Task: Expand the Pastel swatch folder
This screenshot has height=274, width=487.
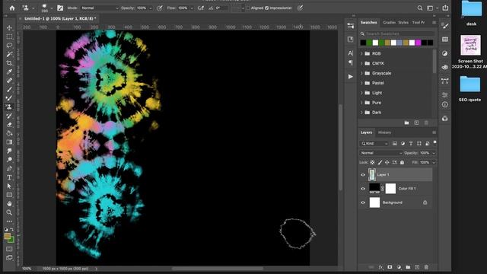Action: click(362, 83)
